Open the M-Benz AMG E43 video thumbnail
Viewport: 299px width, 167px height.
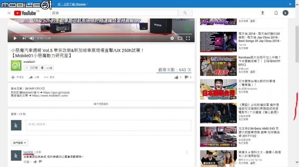coord(218,137)
